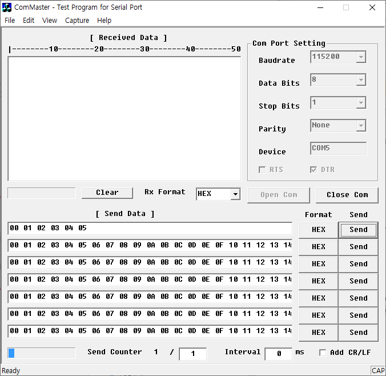Expand the Parity dropdown
This screenshot has width=386, height=376.
pos(360,126)
